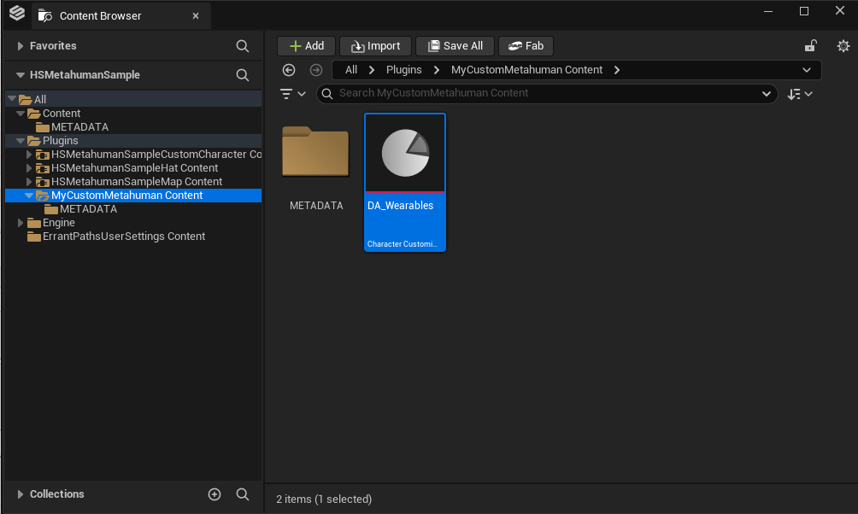Search collections with the magnifier icon
This screenshot has height=514, width=858.
pyautogui.click(x=243, y=494)
